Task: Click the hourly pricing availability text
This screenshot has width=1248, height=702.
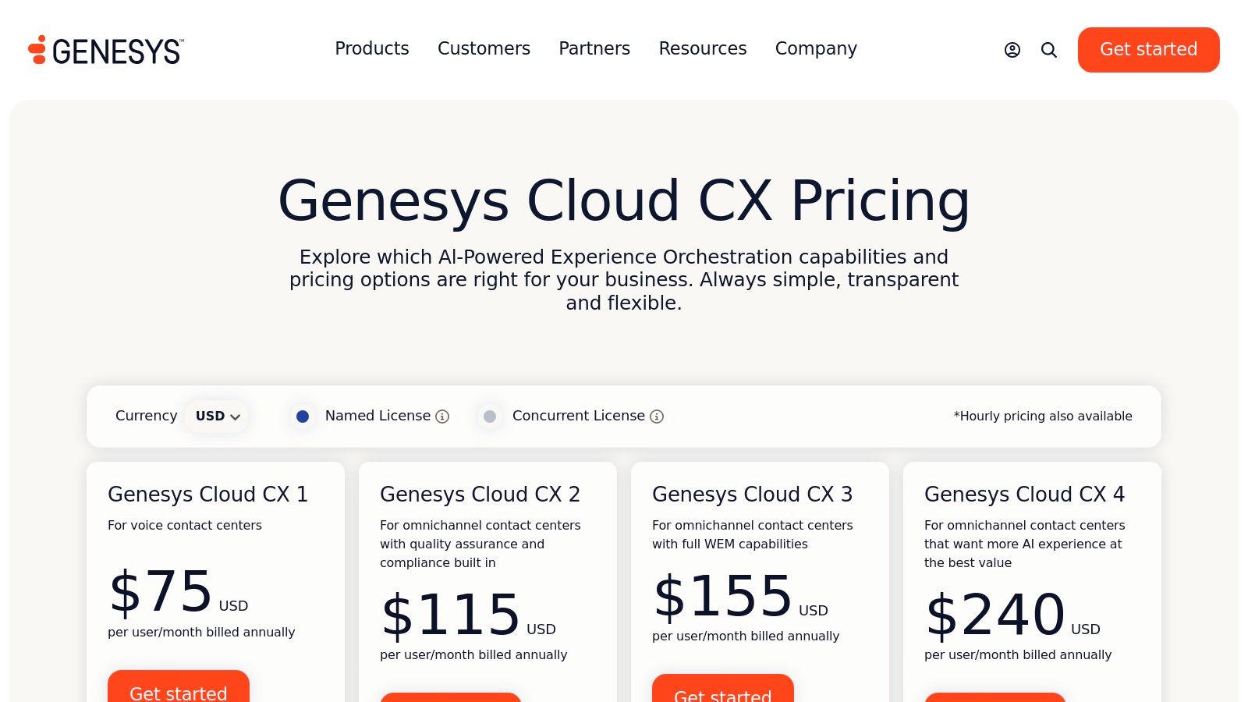Action: pos(1043,416)
